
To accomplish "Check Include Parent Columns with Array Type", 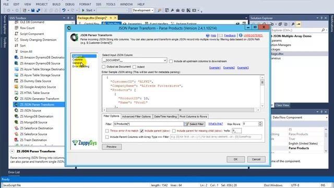I will (x=107, y=137).
